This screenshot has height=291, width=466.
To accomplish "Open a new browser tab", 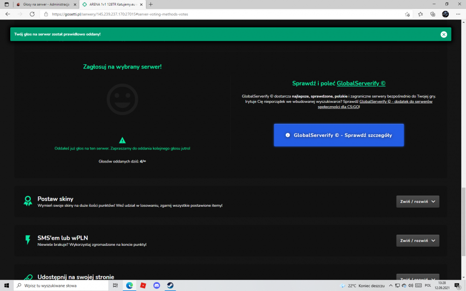I will [151, 5].
